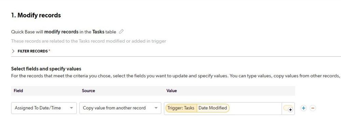Remove the field row using minus icon

313,108
